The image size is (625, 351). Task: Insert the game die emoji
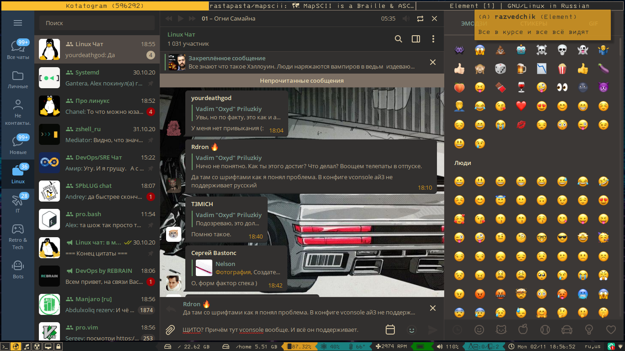point(501,69)
